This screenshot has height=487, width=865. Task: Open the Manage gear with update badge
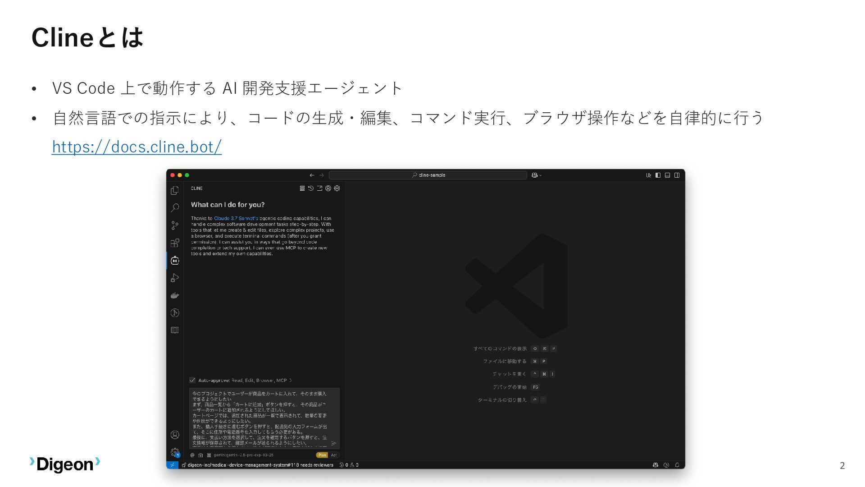(x=175, y=452)
